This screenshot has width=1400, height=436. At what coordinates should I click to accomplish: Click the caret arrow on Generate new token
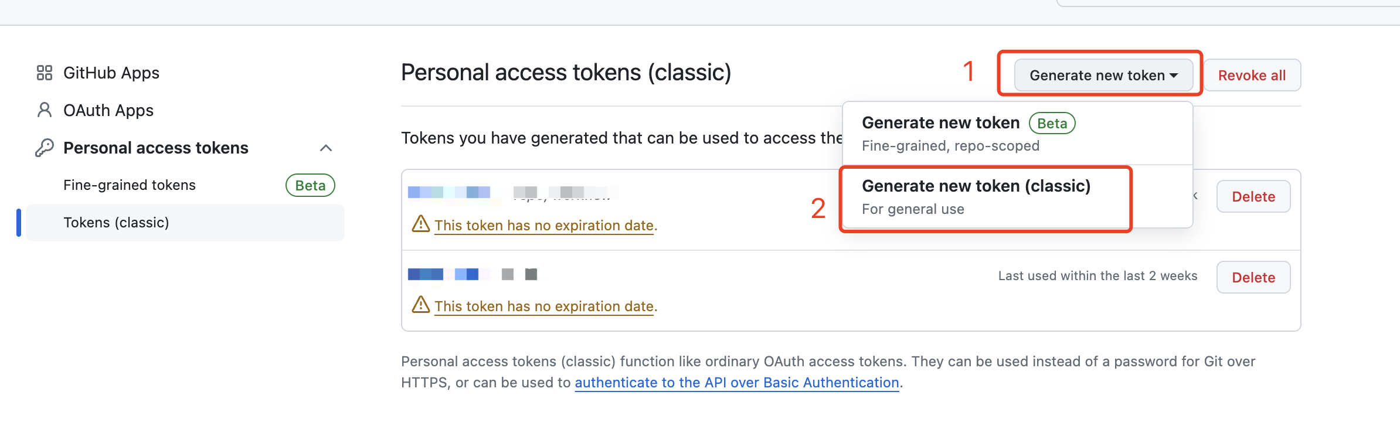(1174, 76)
